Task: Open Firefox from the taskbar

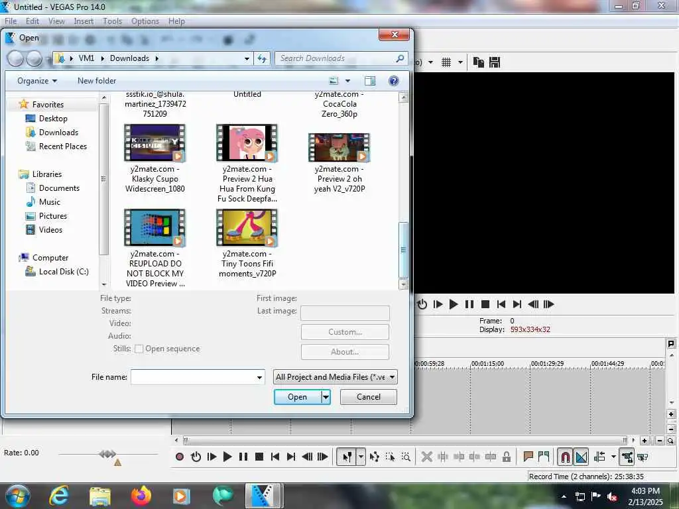Action: click(x=142, y=496)
